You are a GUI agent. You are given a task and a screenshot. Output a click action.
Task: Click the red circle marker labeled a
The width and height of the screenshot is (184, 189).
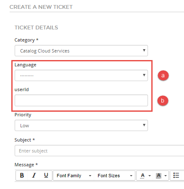[163, 76]
